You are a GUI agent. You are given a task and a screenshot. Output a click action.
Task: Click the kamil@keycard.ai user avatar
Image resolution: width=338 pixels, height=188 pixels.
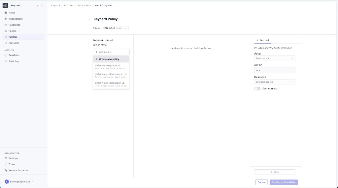[7, 181]
